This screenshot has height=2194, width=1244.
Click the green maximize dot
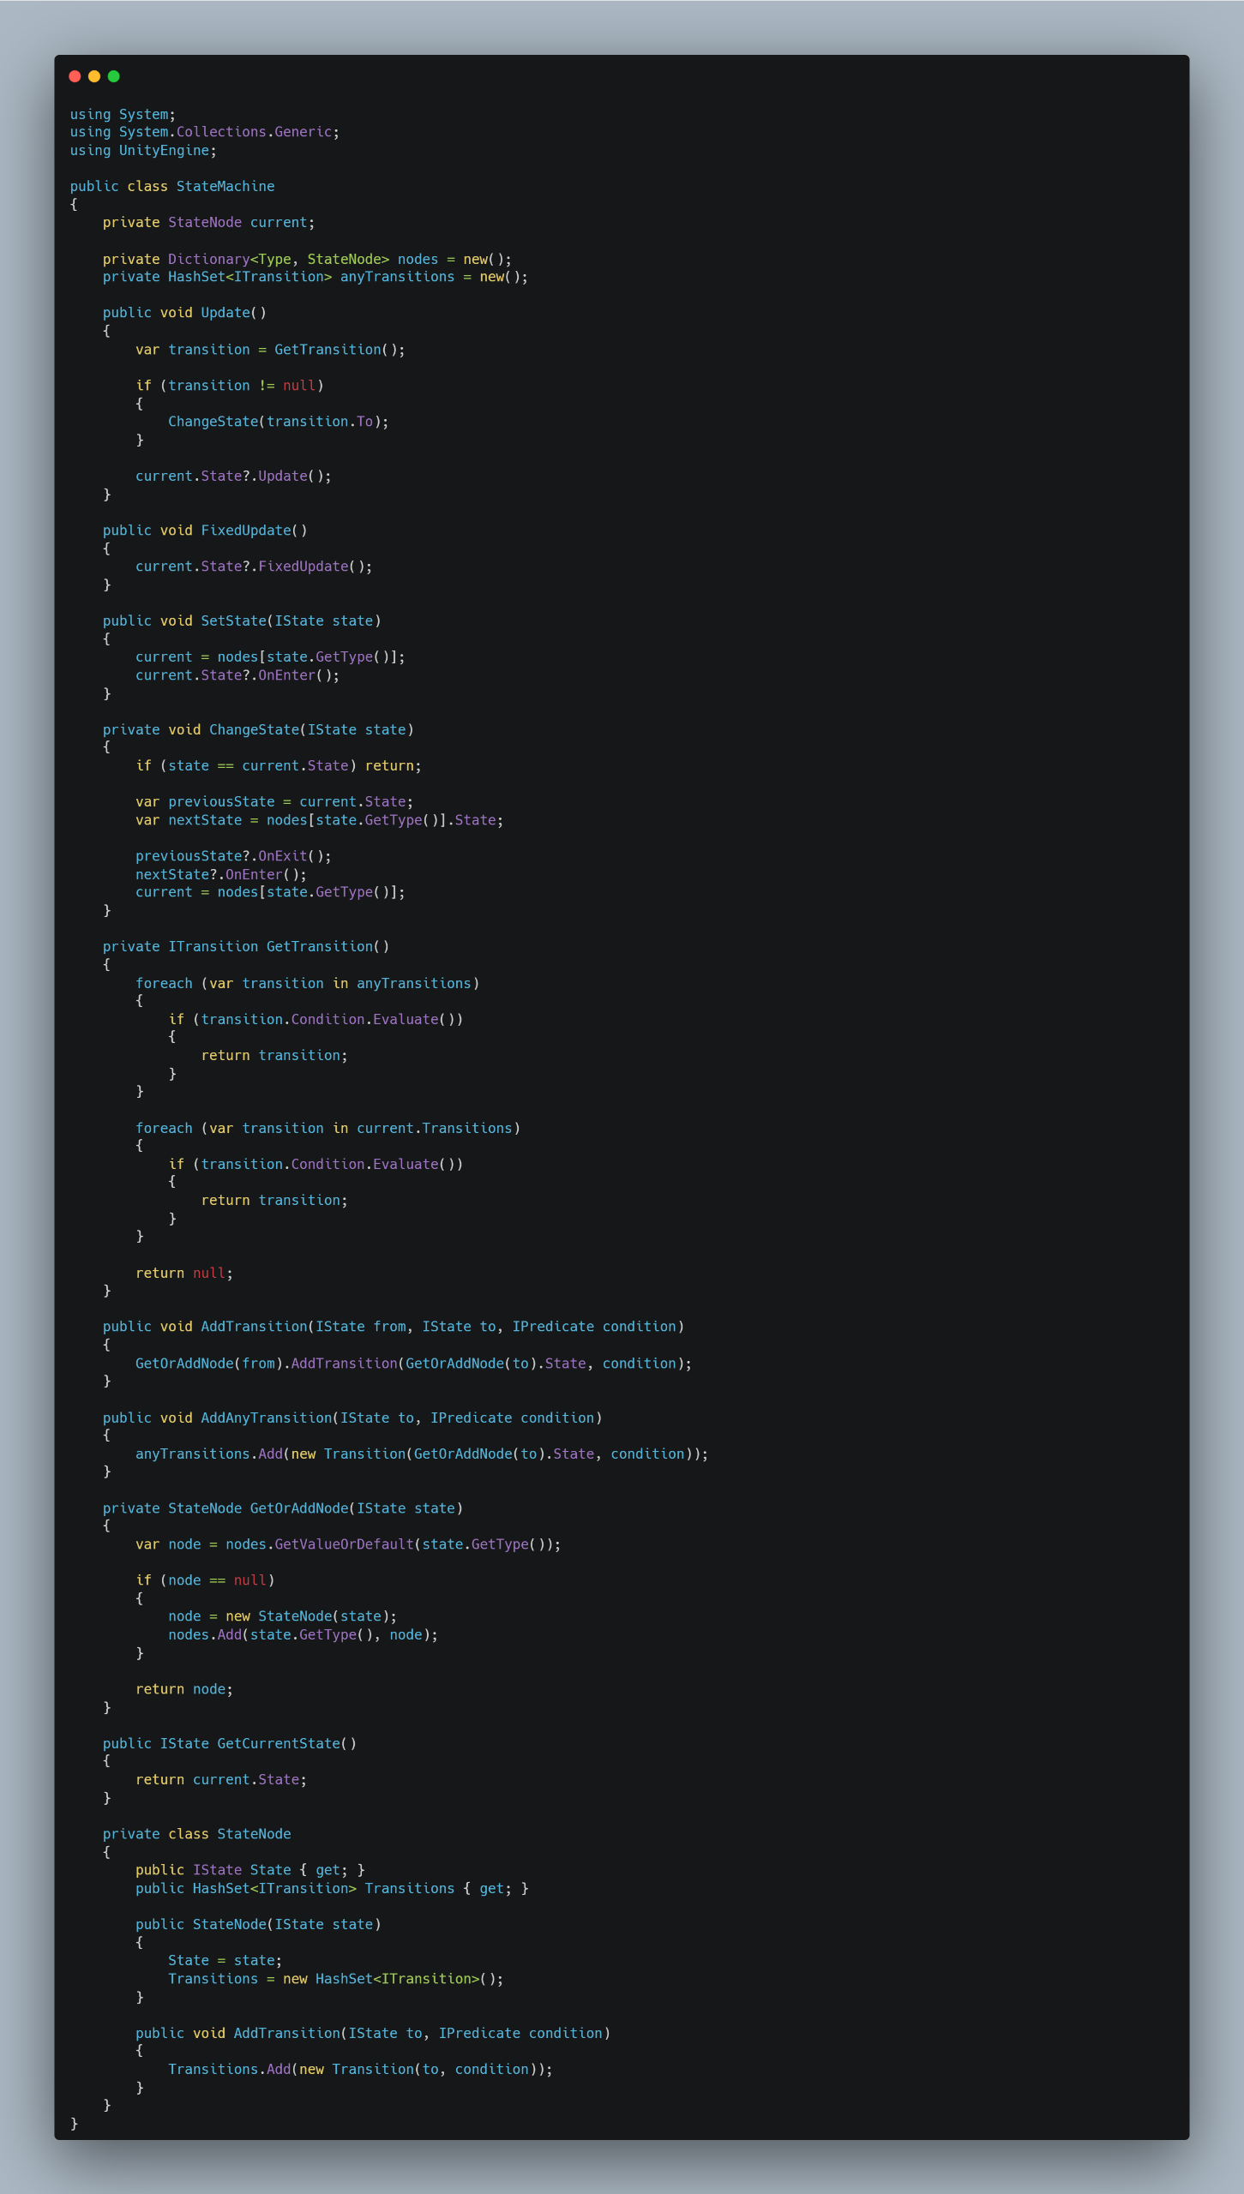point(113,76)
